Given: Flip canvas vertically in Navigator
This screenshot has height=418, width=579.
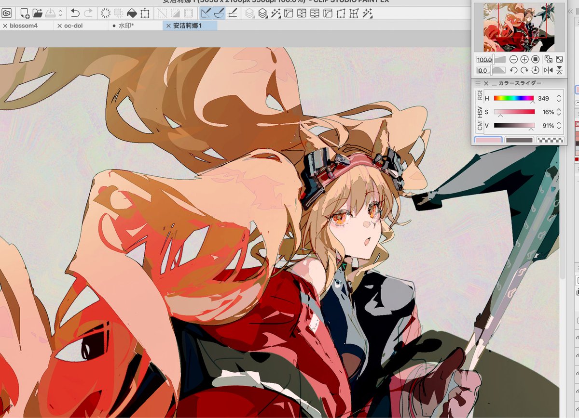Looking at the screenshot, I should click(559, 70).
